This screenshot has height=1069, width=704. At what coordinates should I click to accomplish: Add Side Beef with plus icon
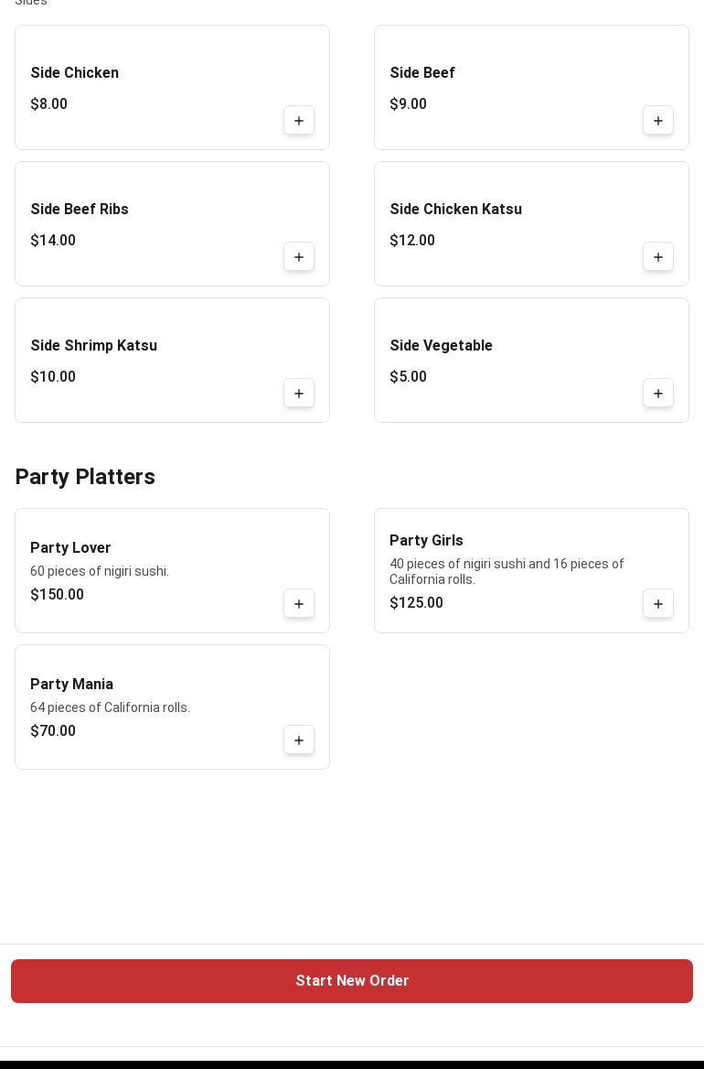point(658,121)
